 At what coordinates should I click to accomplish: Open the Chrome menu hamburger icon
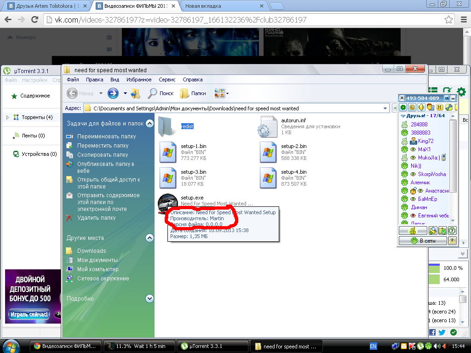point(464,20)
